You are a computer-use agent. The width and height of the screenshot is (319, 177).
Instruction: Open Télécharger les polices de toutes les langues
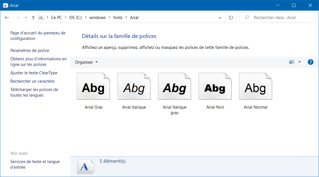[x=34, y=92]
